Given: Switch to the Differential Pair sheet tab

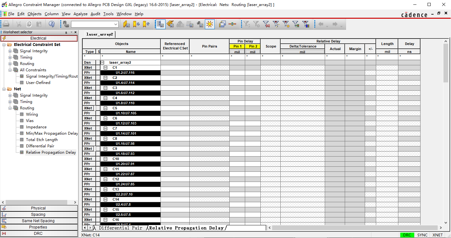Looking at the screenshot, I should pyautogui.click(x=121, y=228).
